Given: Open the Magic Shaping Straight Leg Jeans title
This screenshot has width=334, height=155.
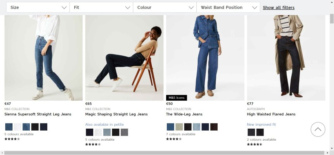Looking at the screenshot, I should pyautogui.click(x=116, y=114).
